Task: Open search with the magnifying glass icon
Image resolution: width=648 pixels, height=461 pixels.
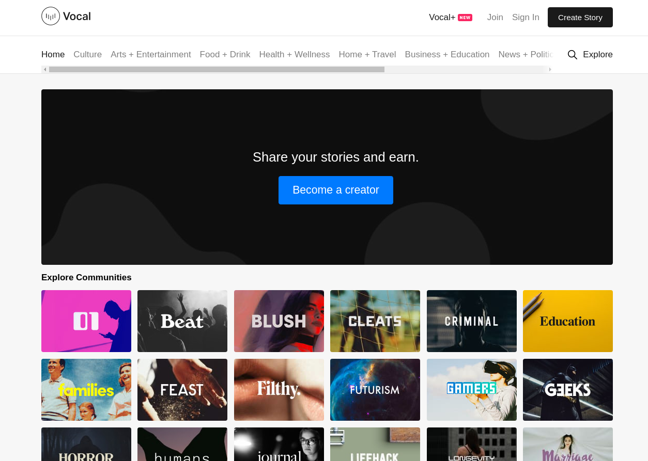Action: coord(572,55)
